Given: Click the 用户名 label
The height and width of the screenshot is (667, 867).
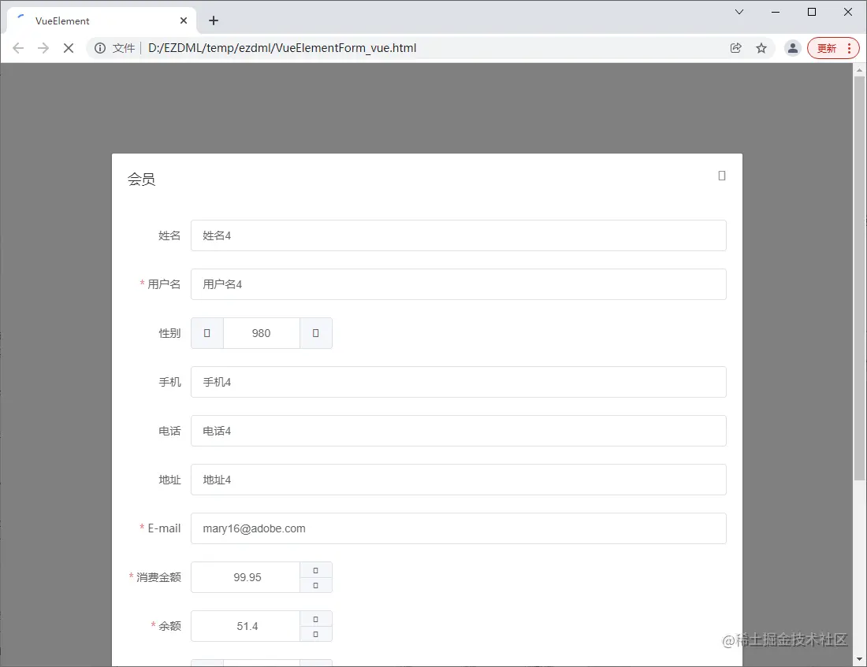Looking at the screenshot, I should (164, 284).
